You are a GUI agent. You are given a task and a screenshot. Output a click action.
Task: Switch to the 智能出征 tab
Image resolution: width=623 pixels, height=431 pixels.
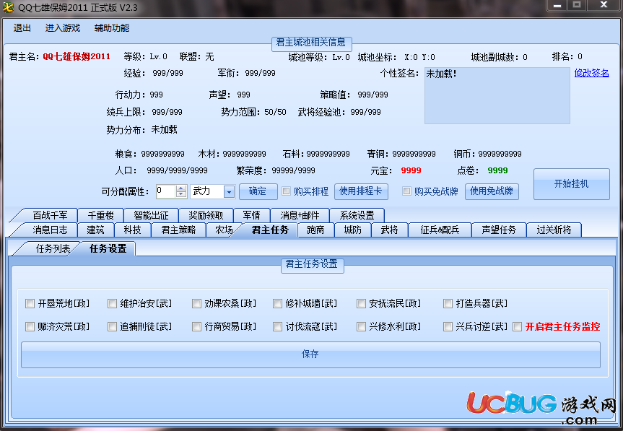click(x=151, y=215)
